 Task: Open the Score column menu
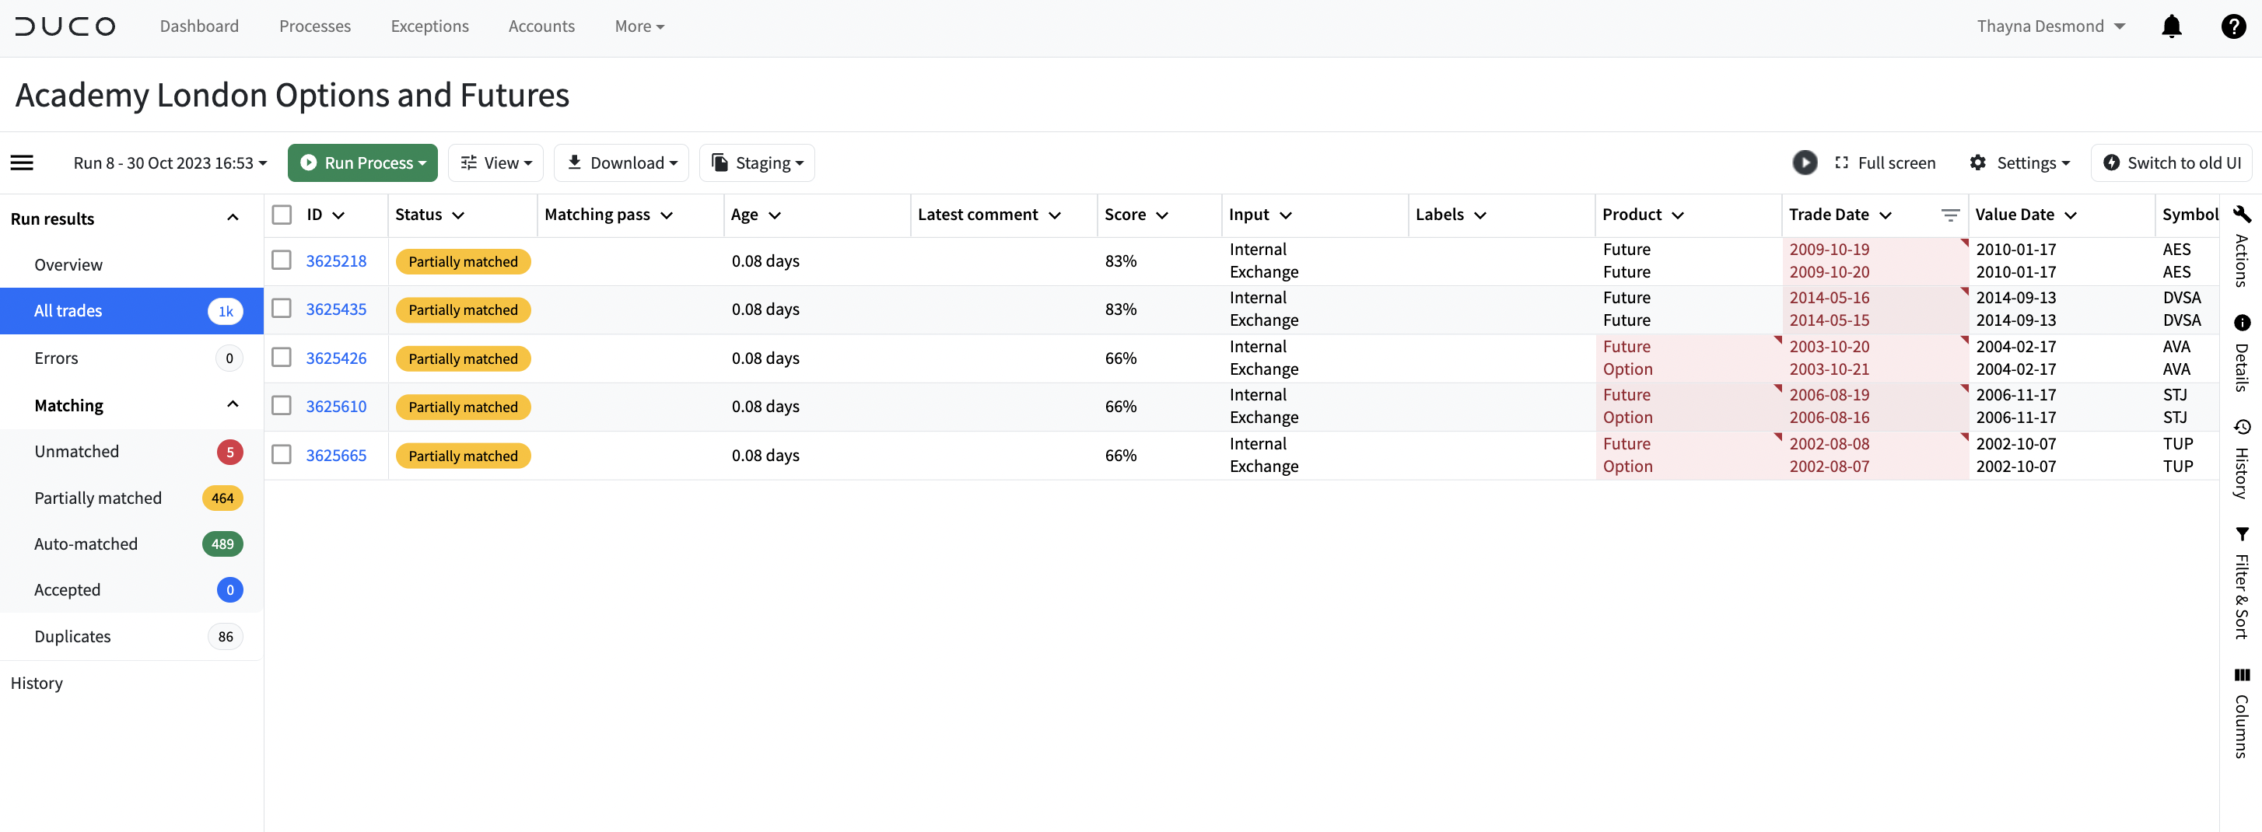(x=1162, y=216)
